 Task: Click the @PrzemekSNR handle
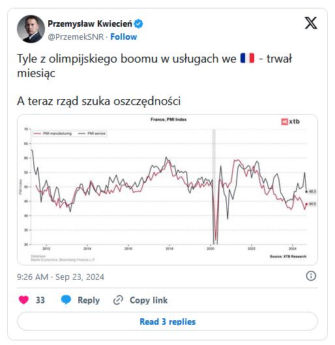pos(76,37)
